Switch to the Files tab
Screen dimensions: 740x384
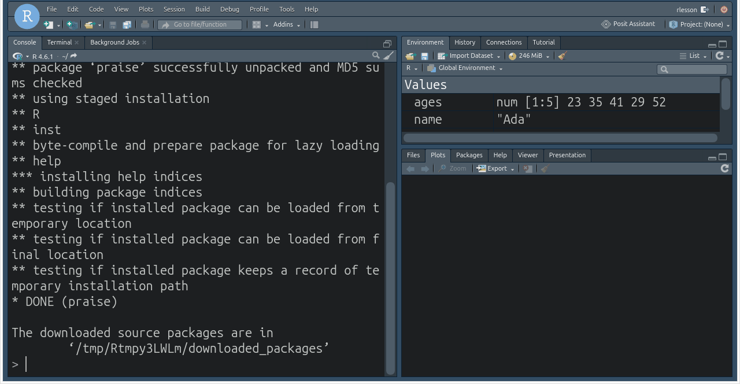coord(413,156)
